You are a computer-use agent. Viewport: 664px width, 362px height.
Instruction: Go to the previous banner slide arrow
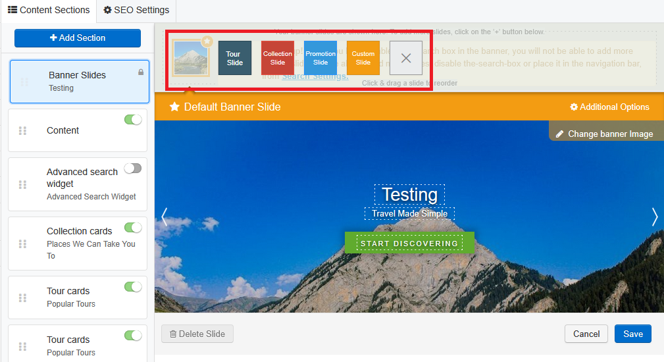165,217
